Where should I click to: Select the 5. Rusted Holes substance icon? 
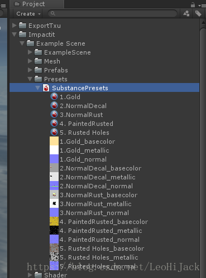click(x=54, y=133)
